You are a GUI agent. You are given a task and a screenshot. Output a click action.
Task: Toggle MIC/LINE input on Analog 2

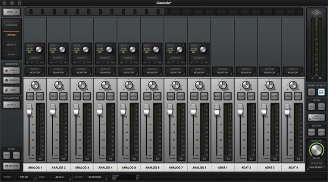pos(53,52)
